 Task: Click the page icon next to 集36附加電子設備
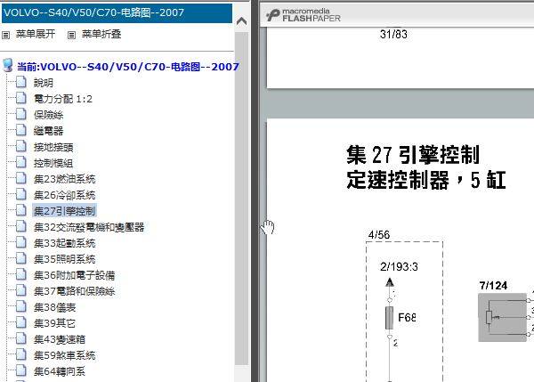click(21, 274)
